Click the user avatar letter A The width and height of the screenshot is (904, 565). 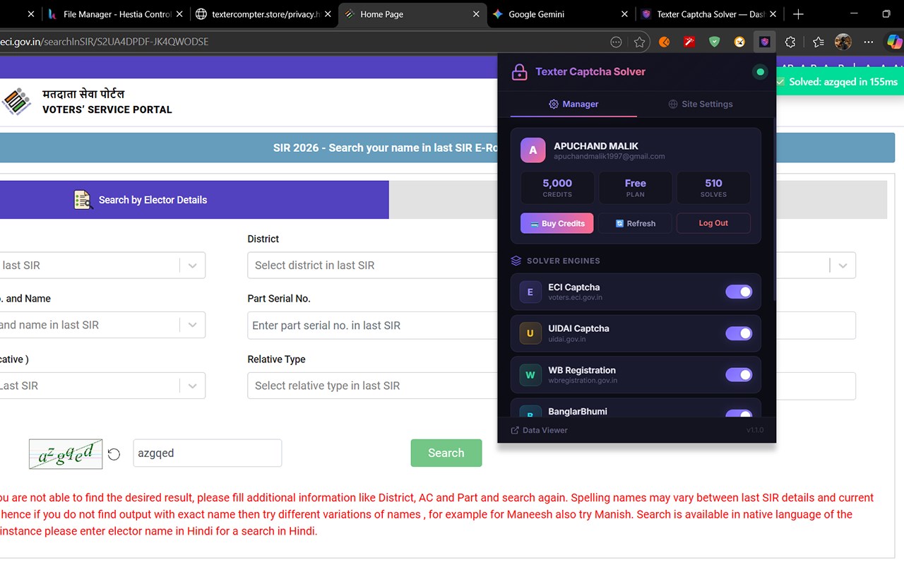click(x=533, y=150)
